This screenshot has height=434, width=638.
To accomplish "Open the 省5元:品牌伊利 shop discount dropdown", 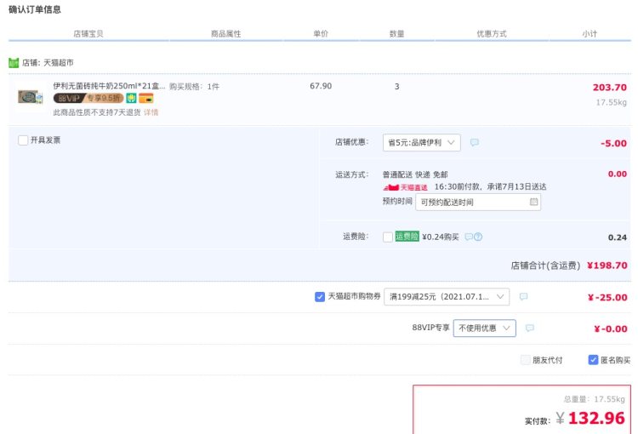I will tap(422, 142).
